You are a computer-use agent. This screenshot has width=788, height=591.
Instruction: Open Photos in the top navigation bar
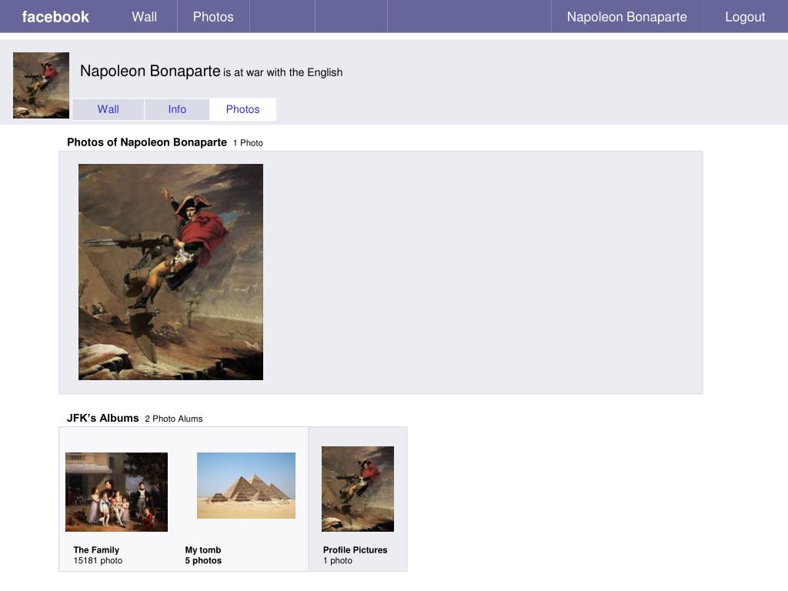(x=213, y=17)
